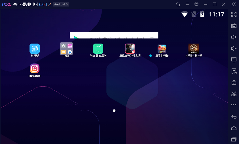Screen dimensions: 239x144
Task: Open multi-instance manager icon in sidebar
Action: 234,82
